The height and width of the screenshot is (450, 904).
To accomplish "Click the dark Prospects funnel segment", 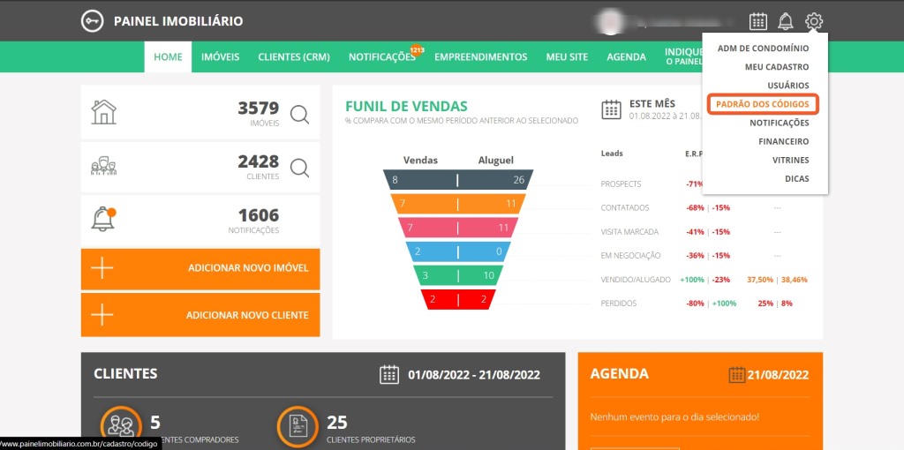I will click(457, 180).
